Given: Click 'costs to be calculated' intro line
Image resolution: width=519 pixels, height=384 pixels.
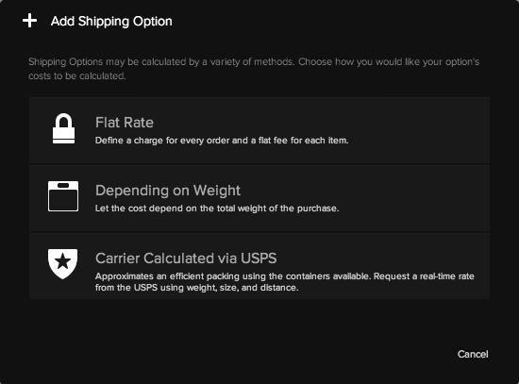Looking at the screenshot, I should point(76,75).
